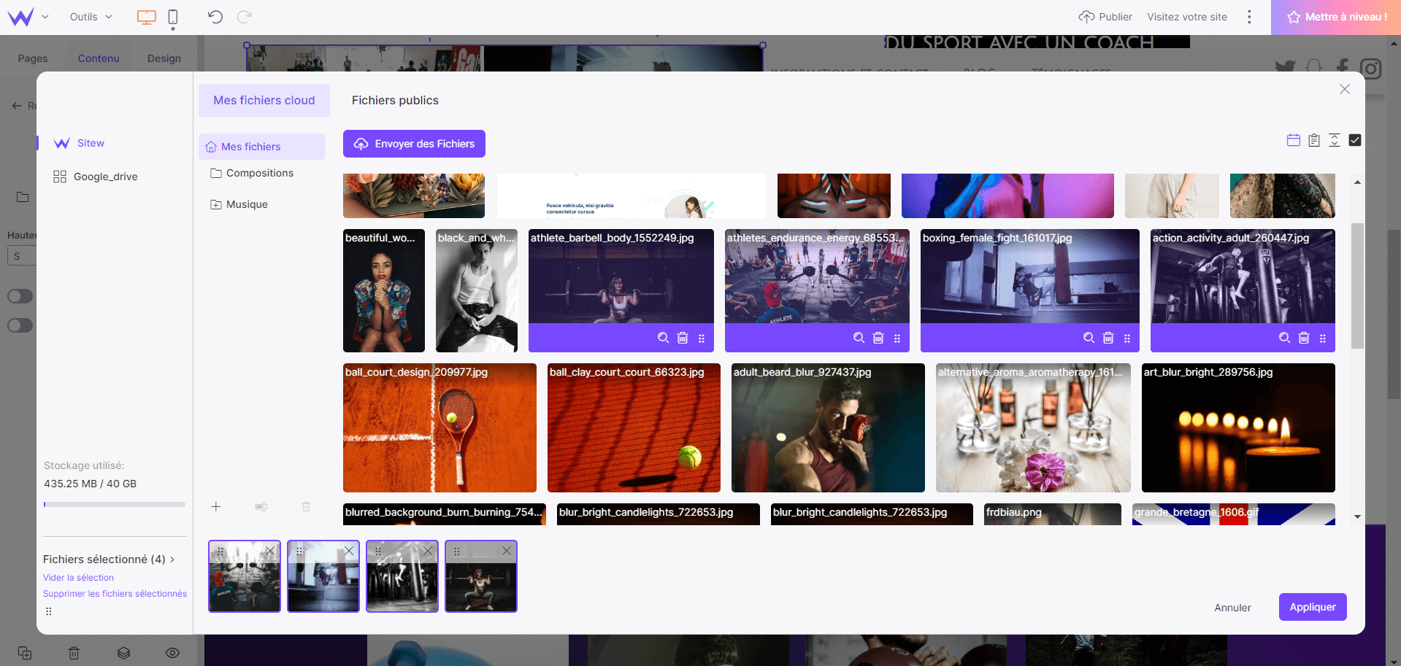The width and height of the screenshot is (1401, 666).
Task: Remove the first selected thumbnail with its X
Action: (x=270, y=551)
